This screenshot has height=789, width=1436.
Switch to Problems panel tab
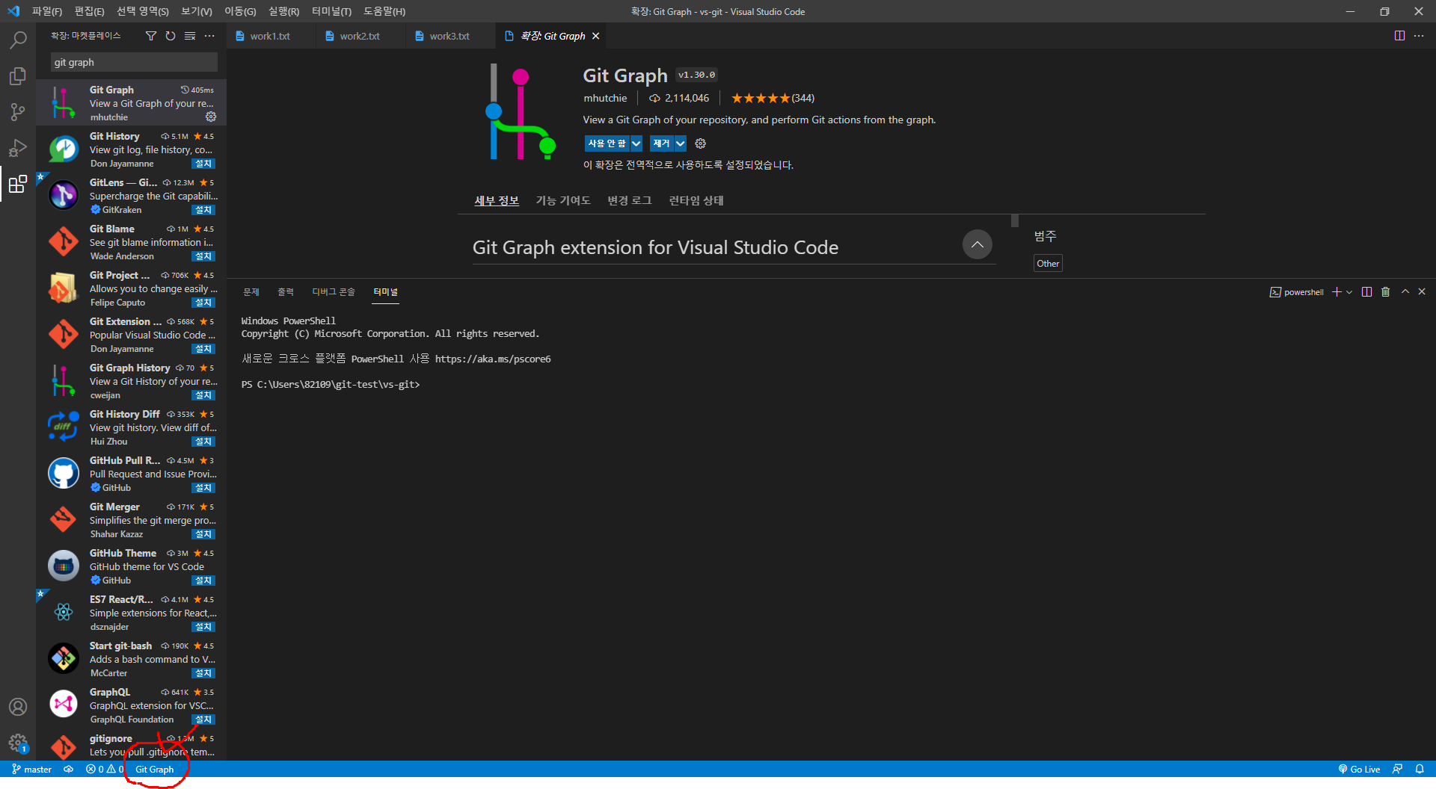point(251,292)
